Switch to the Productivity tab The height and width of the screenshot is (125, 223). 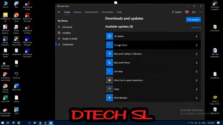click(x=107, y=12)
